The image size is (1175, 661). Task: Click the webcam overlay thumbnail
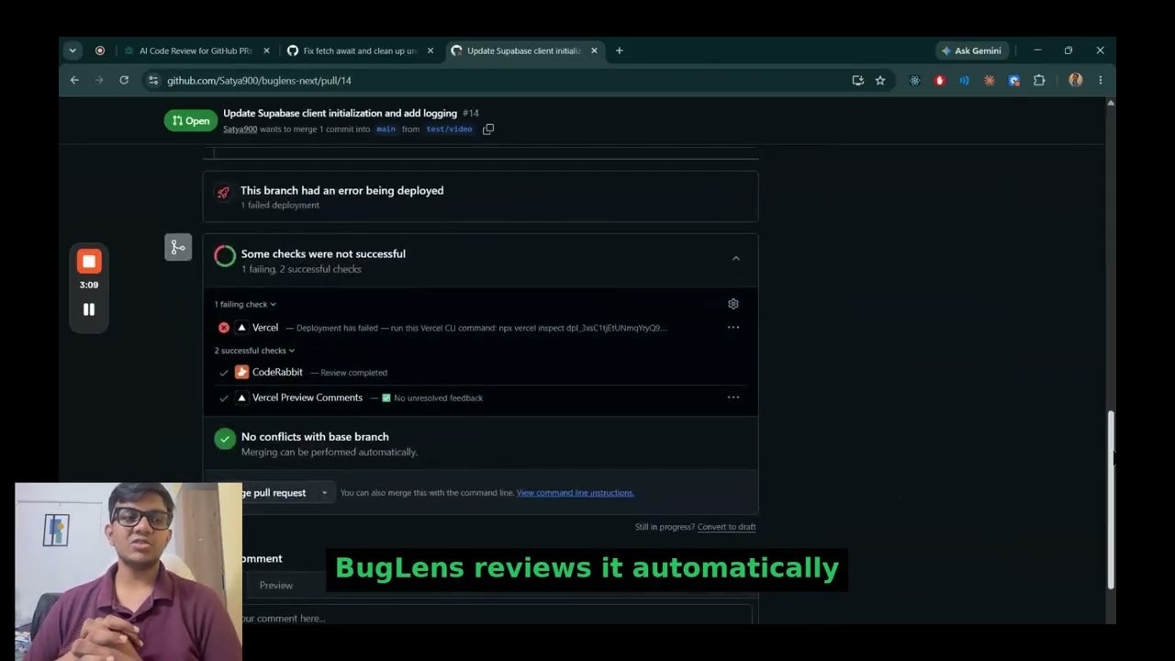(x=129, y=571)
